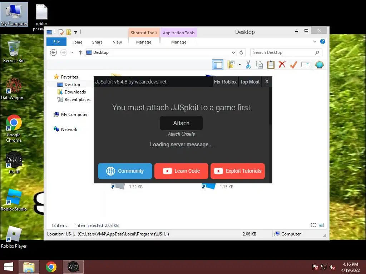Click the Cut scissors icon
366x274 pixels.
click(x=248, y=65)
